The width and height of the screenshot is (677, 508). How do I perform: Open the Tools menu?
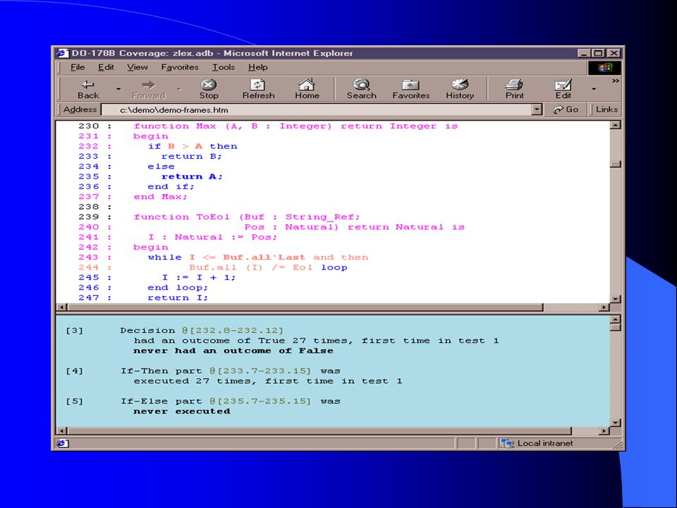(x=224, y=68)
